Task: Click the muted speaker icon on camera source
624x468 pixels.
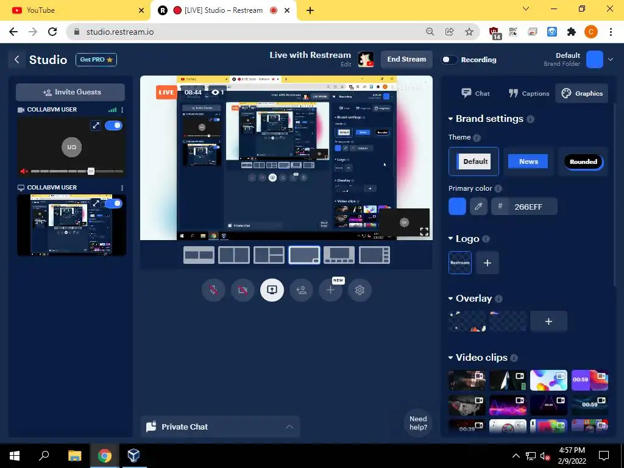Action: (24, 171)
